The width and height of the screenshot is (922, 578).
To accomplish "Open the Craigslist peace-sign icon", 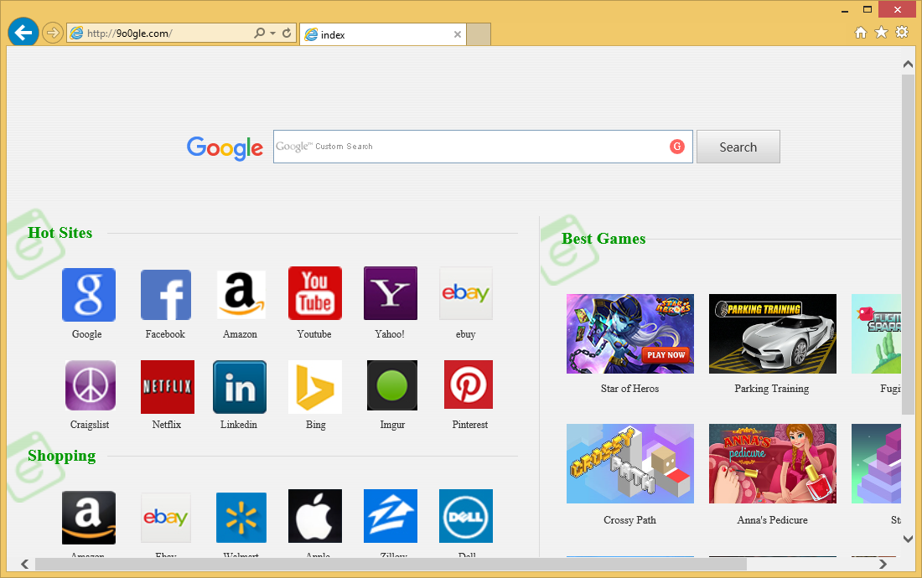I will point(91,385).
